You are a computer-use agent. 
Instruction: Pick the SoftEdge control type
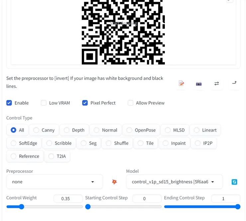pos(24,143)
